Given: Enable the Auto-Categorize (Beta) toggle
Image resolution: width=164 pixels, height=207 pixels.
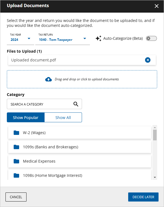Looking at the screenshot, I should pyautogui.click(x=151, y=38).
